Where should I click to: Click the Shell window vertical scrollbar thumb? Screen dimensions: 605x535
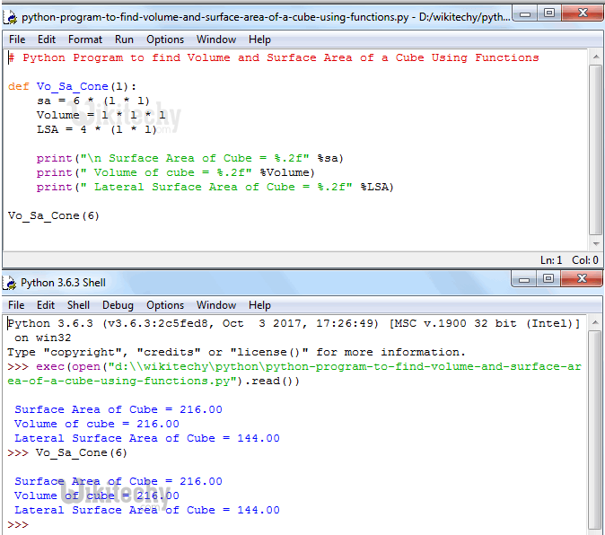(x=595, y=430)
